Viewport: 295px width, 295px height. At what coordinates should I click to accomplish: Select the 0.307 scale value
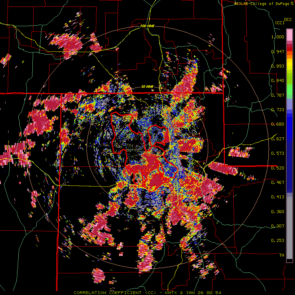[x=278, y=226]
